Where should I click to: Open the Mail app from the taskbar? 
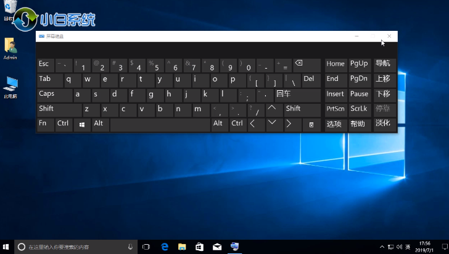pyautogui.click(x=217, y=247)
